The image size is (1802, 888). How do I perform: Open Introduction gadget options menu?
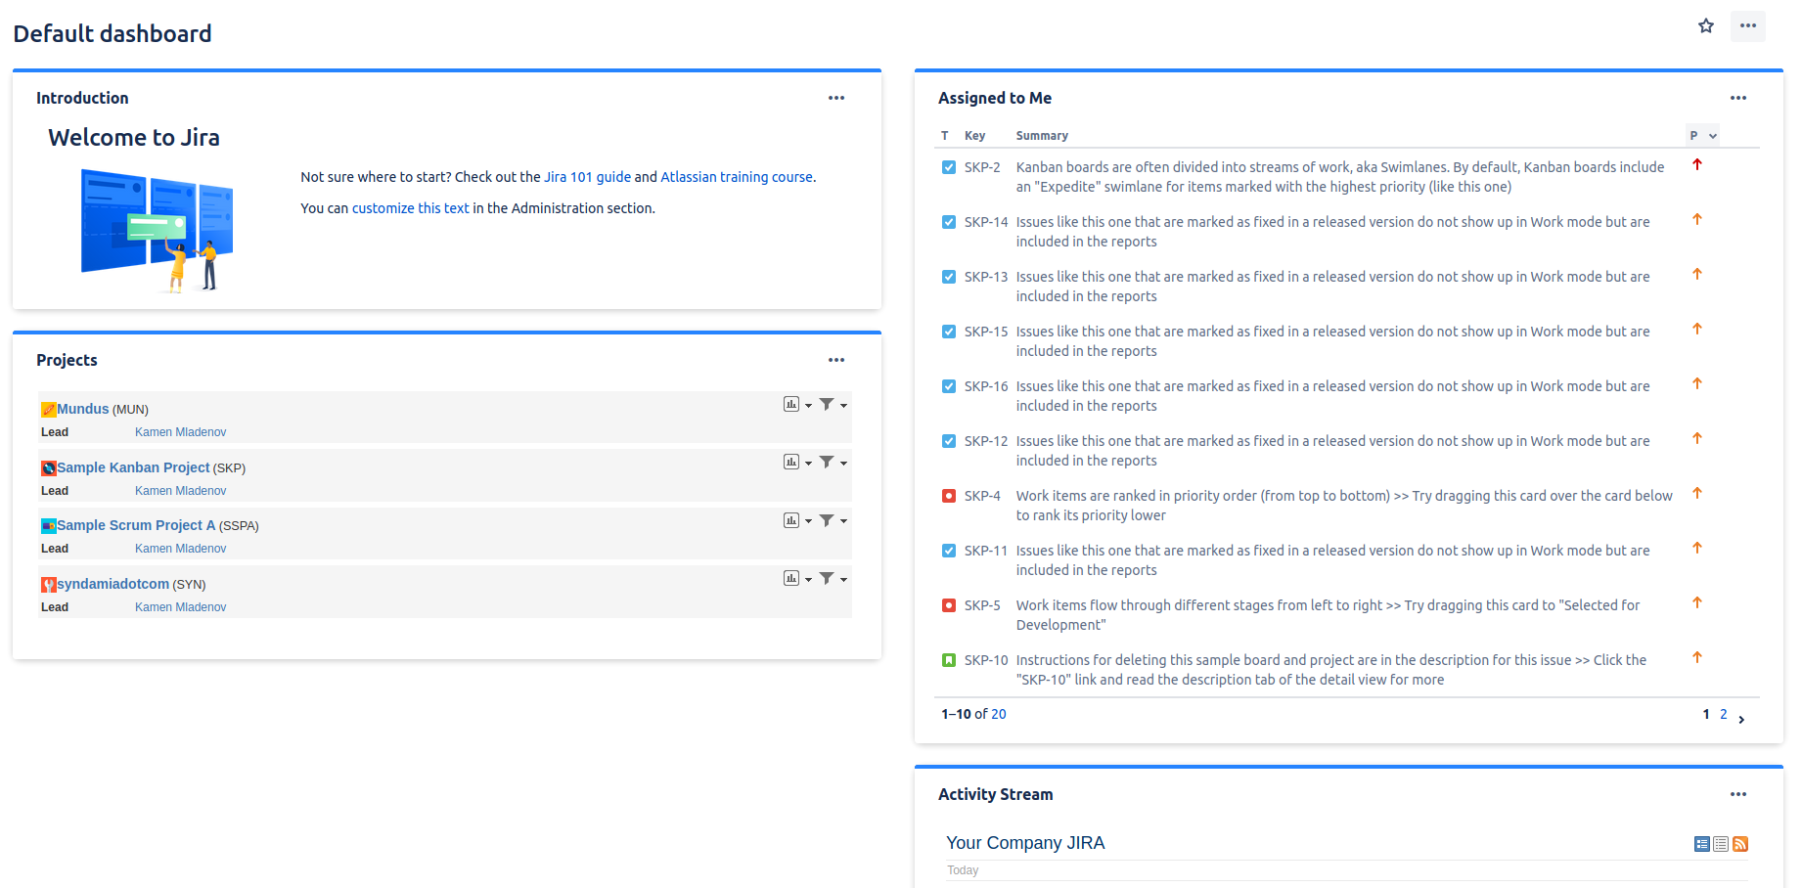point(836,98)
